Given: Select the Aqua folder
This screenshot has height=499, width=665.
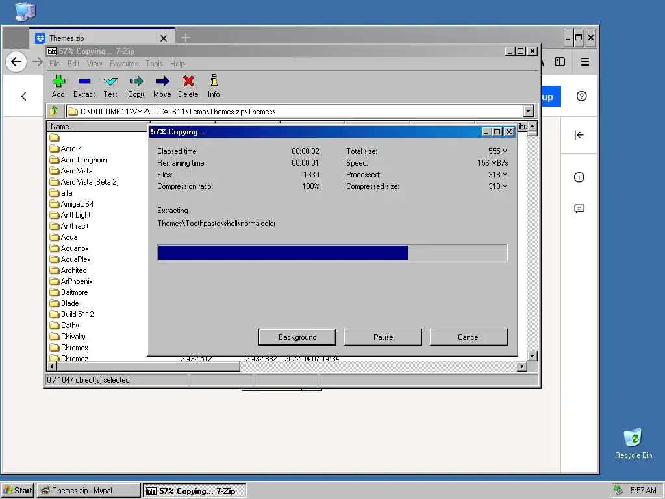Looking at the screenshot, I should coord(64,237).
